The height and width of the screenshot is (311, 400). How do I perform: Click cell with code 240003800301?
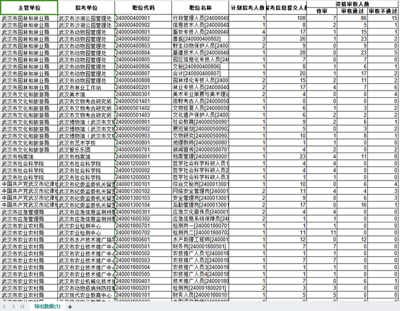[x=143, y=95]
